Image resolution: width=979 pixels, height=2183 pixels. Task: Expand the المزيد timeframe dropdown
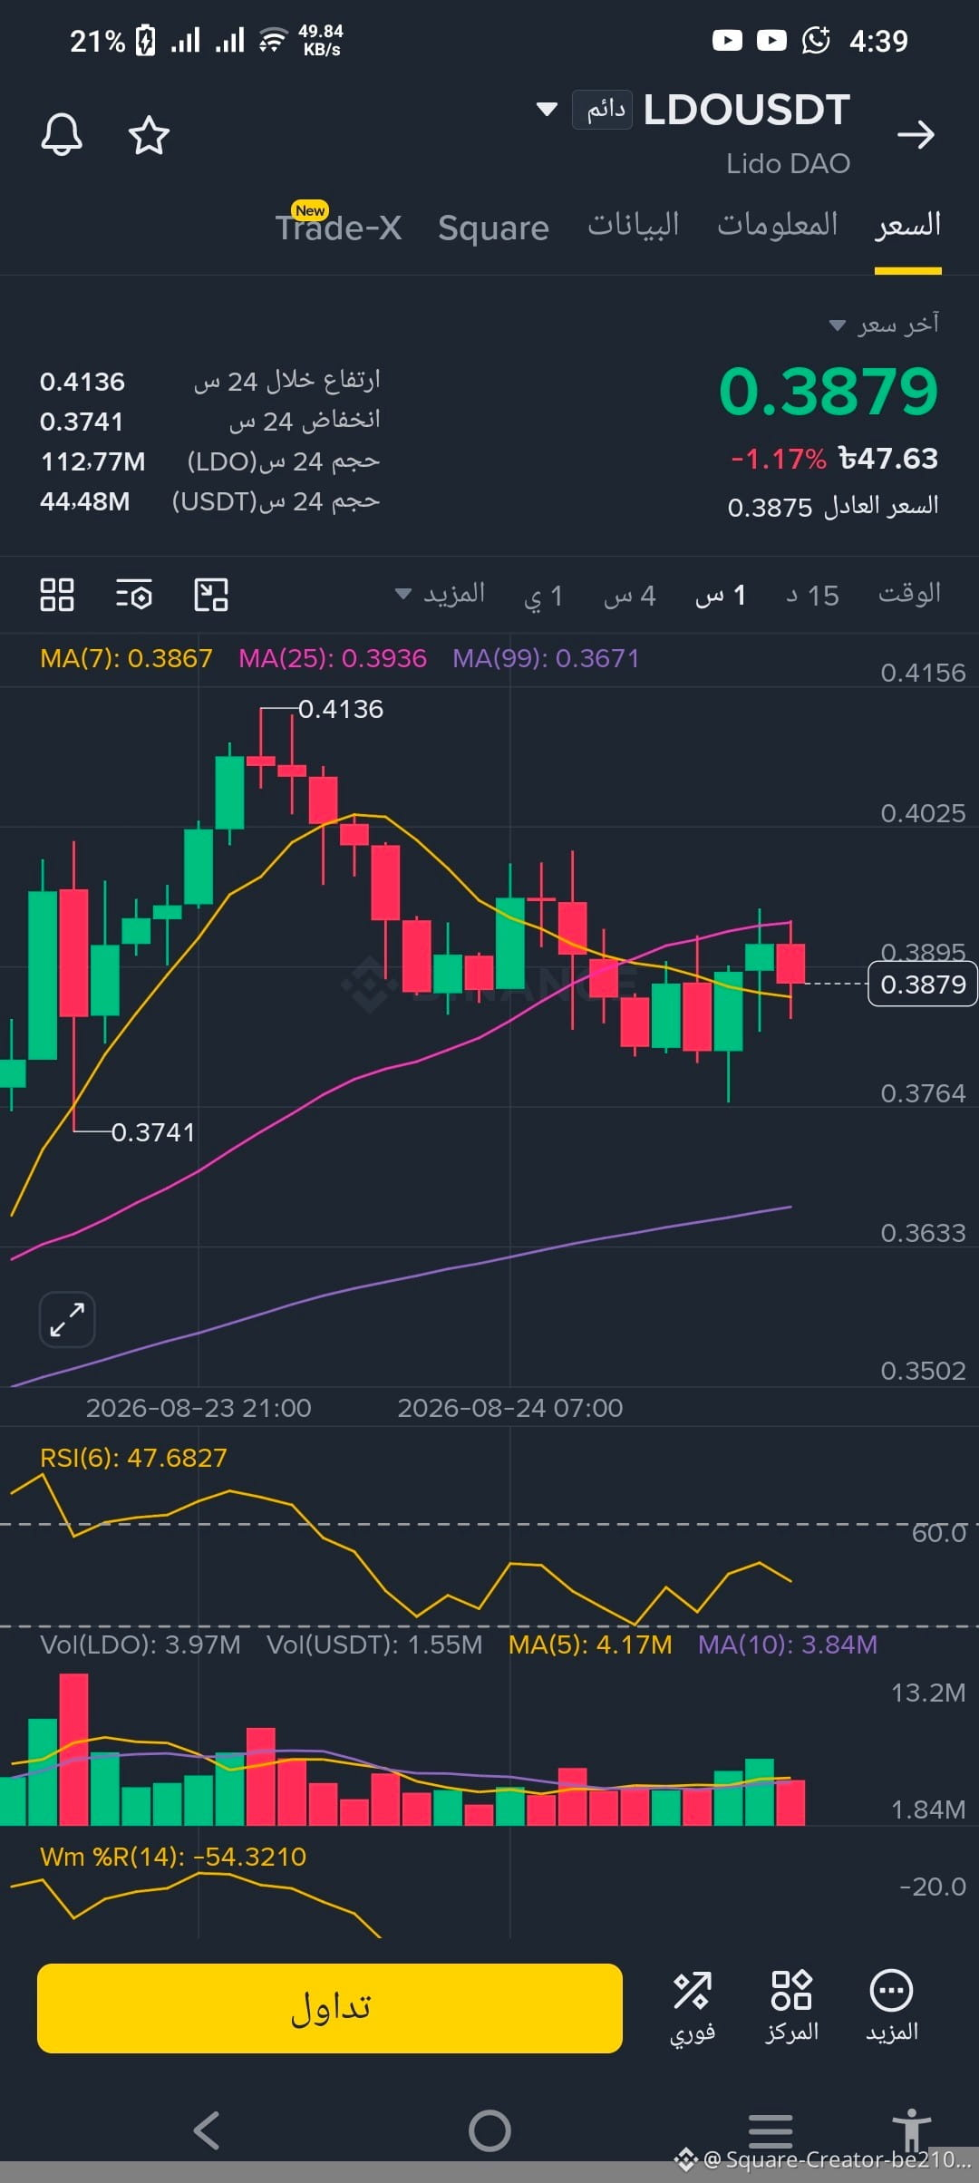(441, 594)
